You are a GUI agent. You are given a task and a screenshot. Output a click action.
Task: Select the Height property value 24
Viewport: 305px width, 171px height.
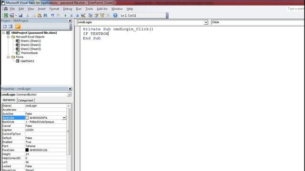tap(46, 154)
